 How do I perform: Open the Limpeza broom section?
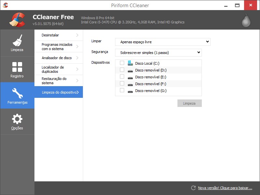tap(17, 43)
